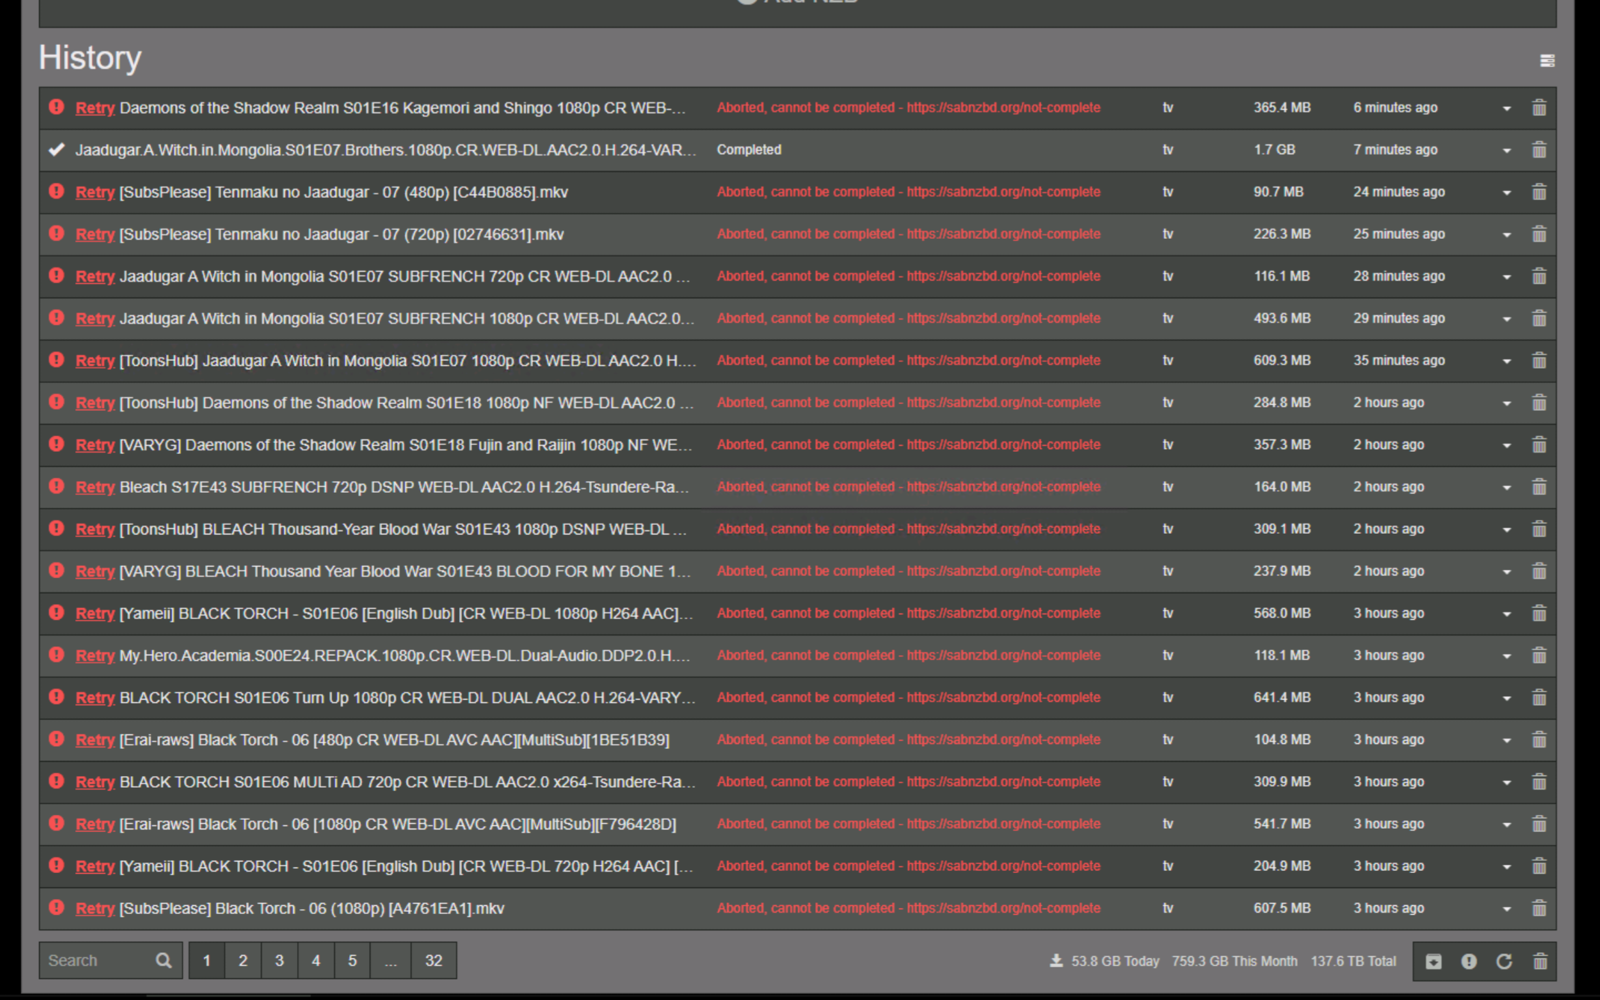Retry SubsPlease Tenmaku no Jaadugar 480p
The width and height of the screenshot is (1600, 1000).
coord(95,192)
